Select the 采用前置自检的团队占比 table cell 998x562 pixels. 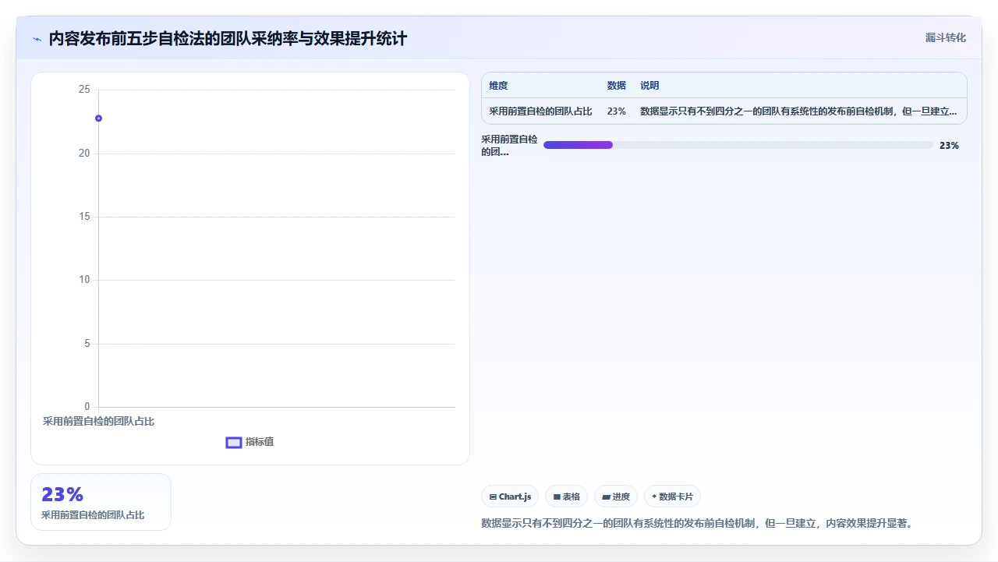(540, 111)
